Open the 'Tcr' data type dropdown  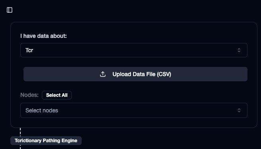coord(134,50)
